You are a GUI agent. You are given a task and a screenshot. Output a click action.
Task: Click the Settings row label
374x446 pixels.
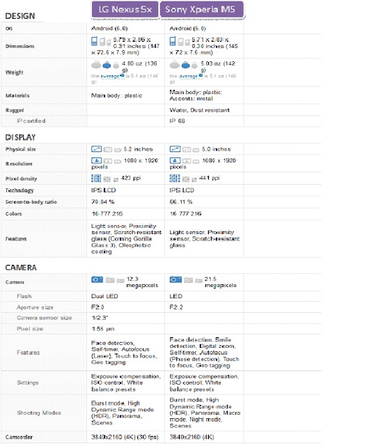pos(28,383)
